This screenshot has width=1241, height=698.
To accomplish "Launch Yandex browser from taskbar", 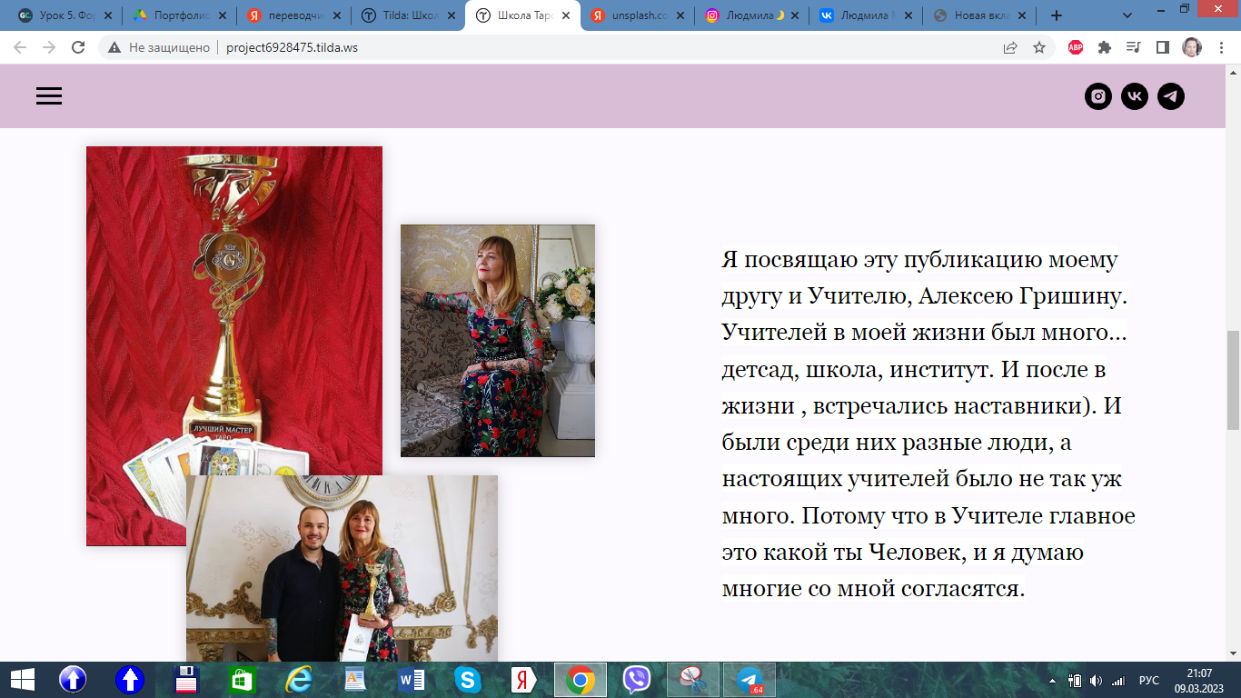I will pos(523,680).
